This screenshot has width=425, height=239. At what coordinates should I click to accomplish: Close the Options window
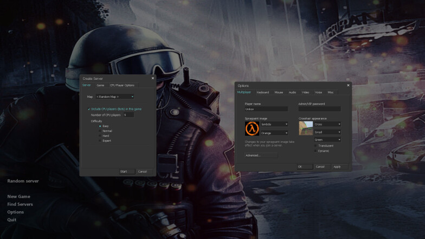pos(348,85)
